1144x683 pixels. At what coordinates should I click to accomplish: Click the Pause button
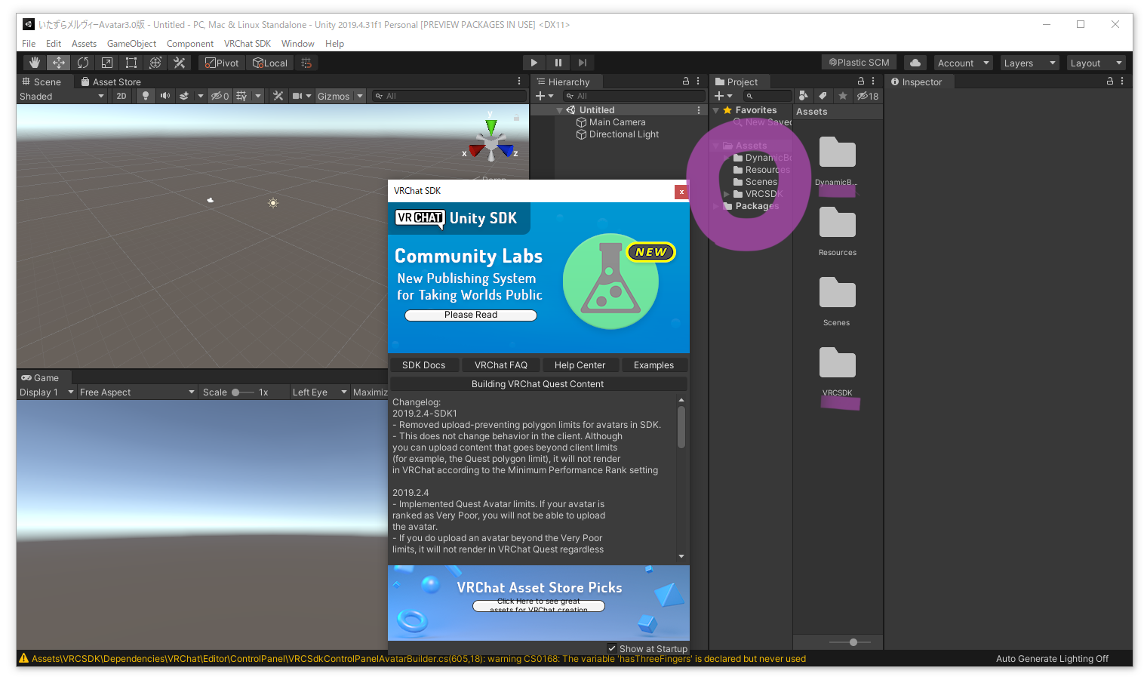558,63
